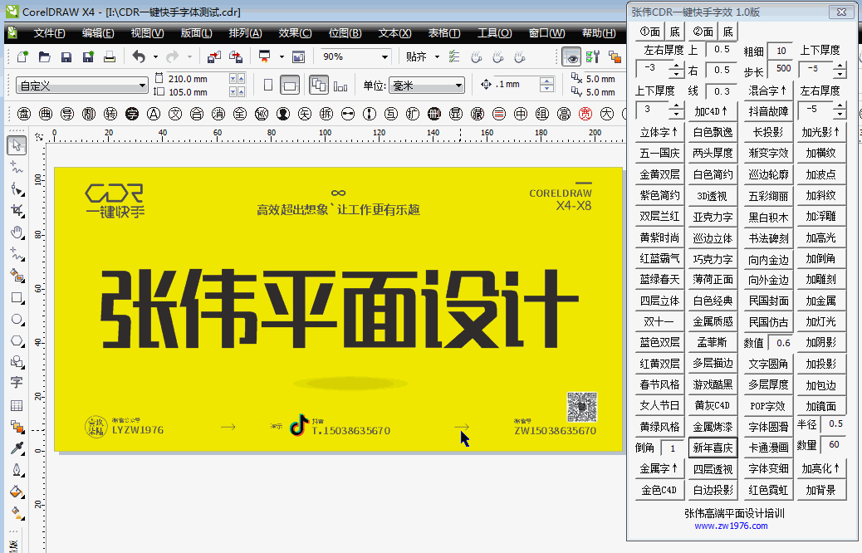Click the Print icon in the toolbar
Viewport: 862px width, 553px height.
click(109, 58)
